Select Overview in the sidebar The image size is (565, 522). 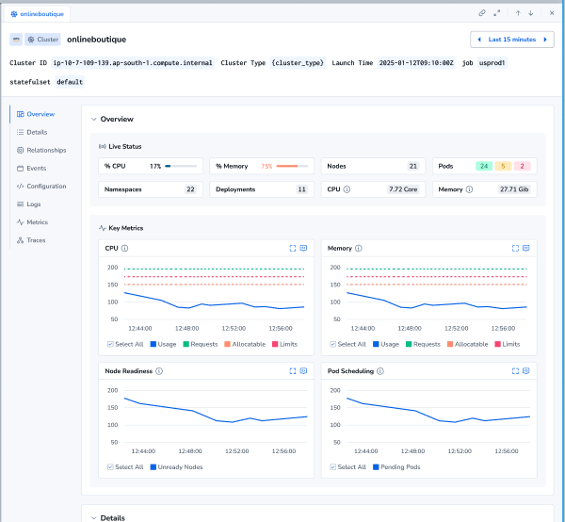[x=36, y=114]
